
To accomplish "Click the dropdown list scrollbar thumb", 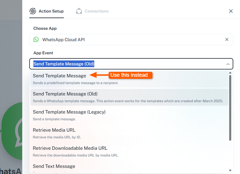I will (230, 108).
